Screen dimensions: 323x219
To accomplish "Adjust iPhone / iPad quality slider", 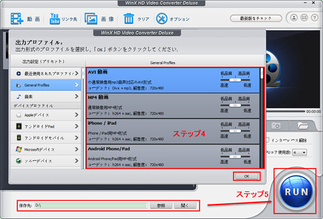I will click(x=235, y=131).
